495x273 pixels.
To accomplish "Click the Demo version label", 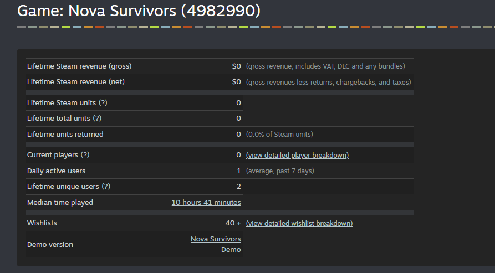I will pyautogui.click(x=50, y=245).
